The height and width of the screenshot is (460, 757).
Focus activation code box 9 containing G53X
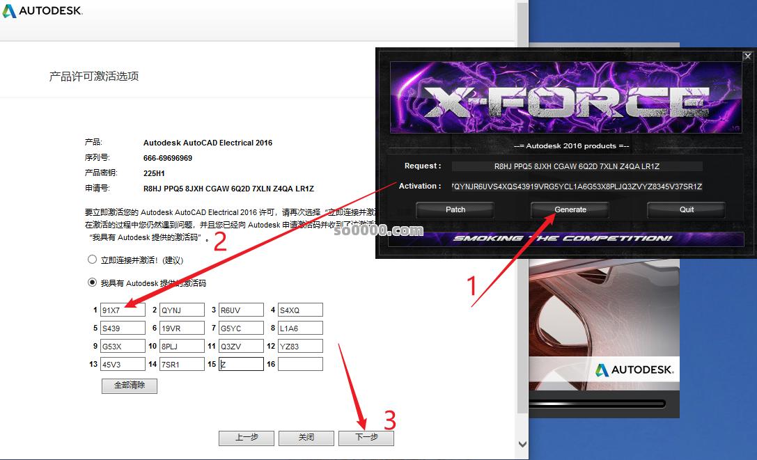[x=123, y=346]
